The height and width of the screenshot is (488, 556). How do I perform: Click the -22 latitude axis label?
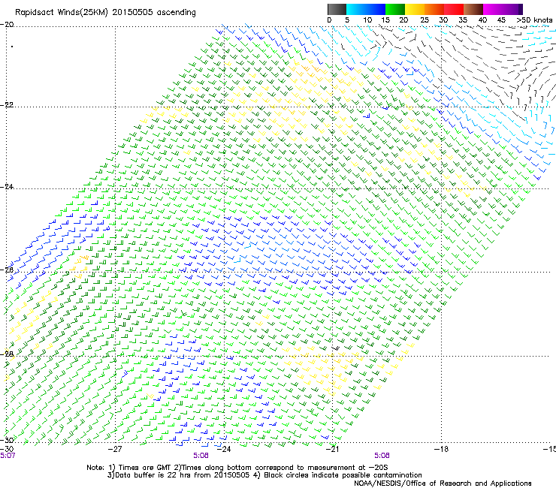tap(7, 105)
